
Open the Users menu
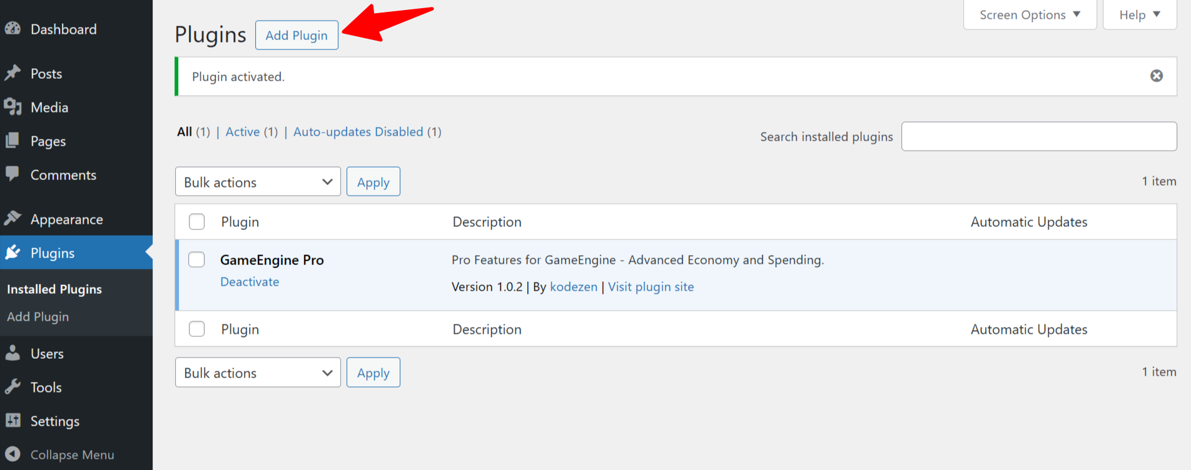click(47, 354)
